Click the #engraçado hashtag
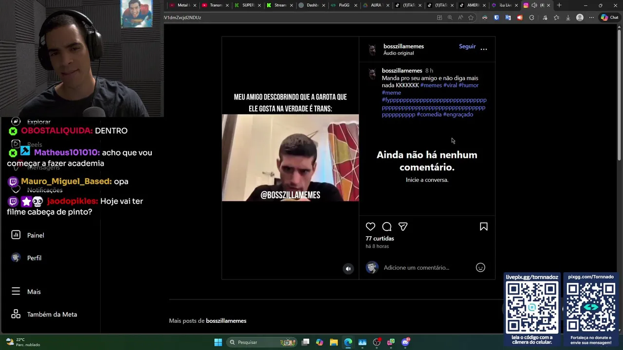The image size is (623, 350). click(x=458, y=114)
